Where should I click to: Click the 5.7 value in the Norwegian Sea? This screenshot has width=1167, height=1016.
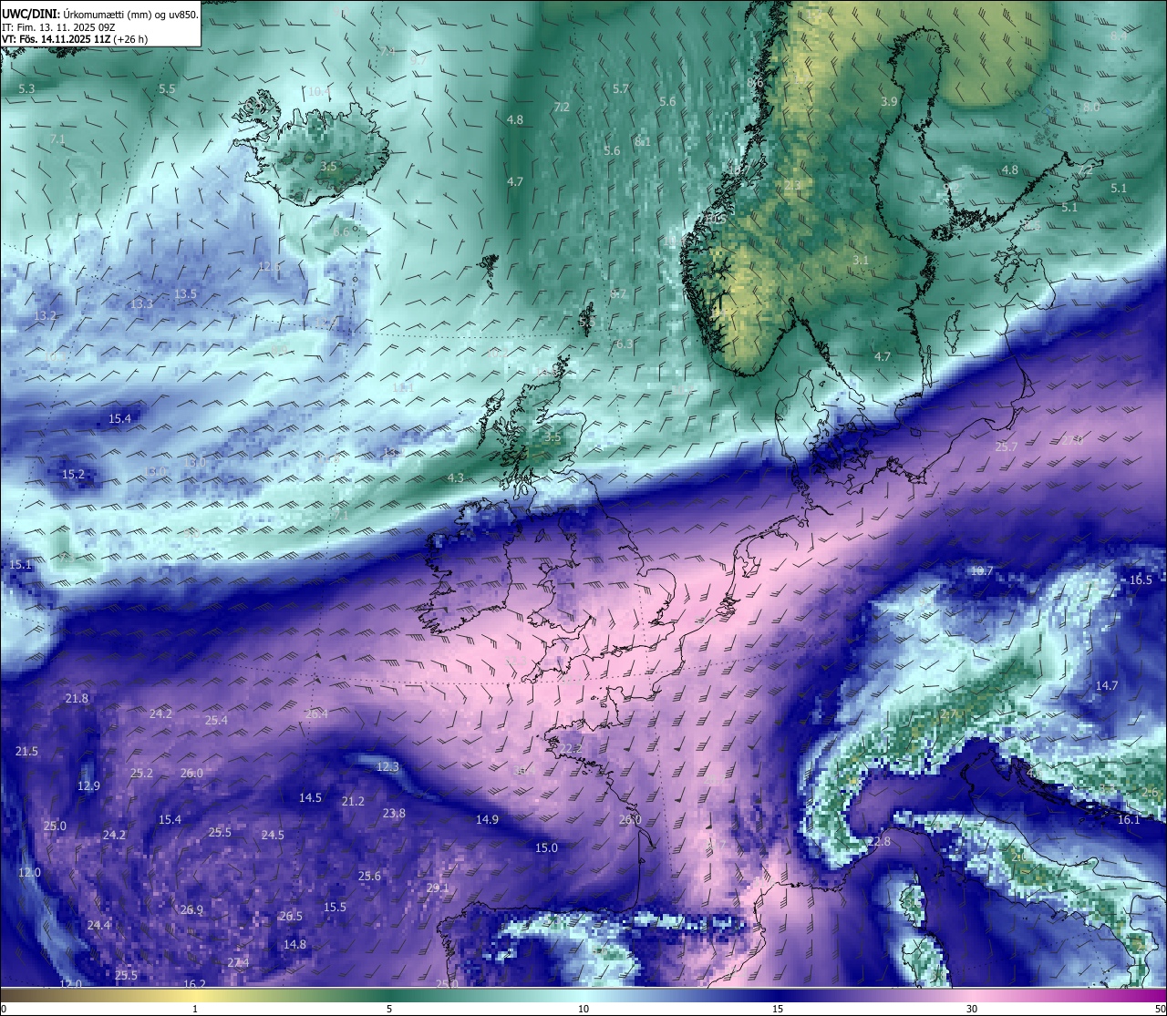point(621,88)
